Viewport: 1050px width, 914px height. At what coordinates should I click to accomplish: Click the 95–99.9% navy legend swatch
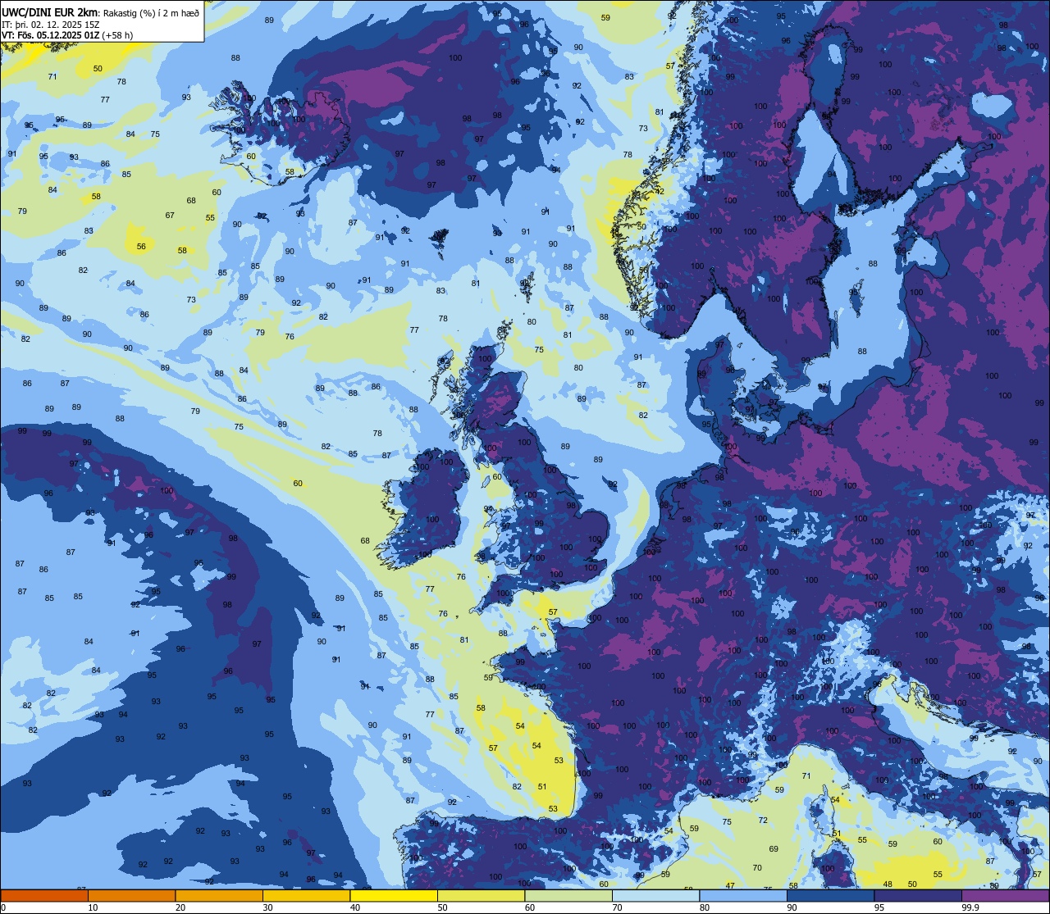point(918,895)
